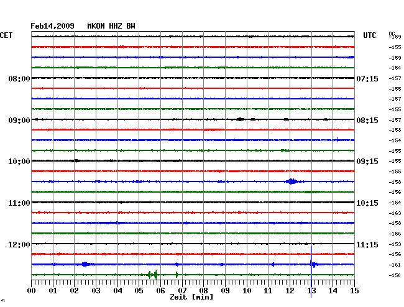This screenshot has width=404, height=307.
Task: Click the Zeit [min] axis title
Action: click(x=191, y=297)
